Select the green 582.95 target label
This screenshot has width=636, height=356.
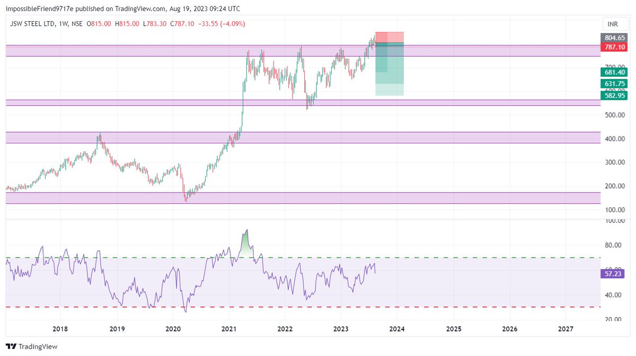(615, 96)
